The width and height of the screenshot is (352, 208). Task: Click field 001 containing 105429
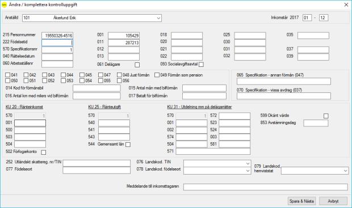124,35
